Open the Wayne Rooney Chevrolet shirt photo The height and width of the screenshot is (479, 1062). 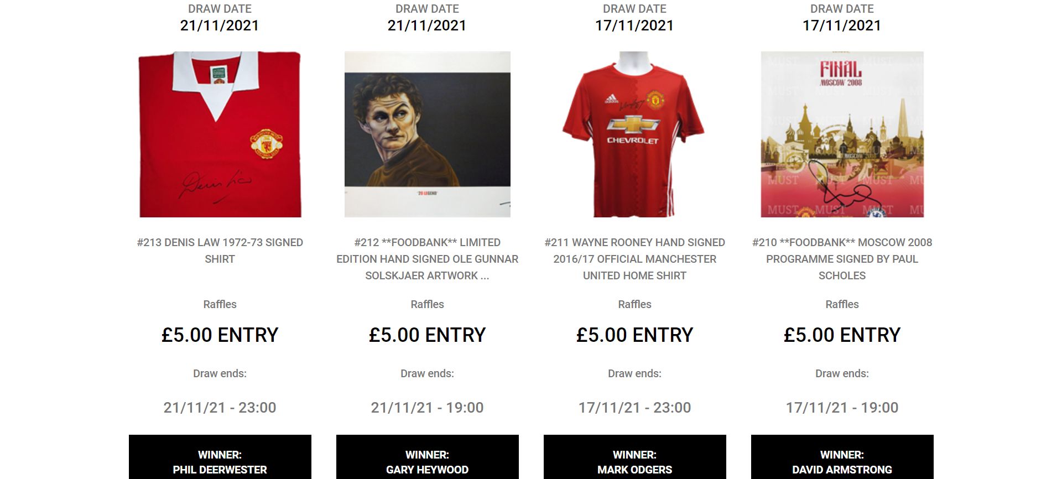(x=634, y=134)
